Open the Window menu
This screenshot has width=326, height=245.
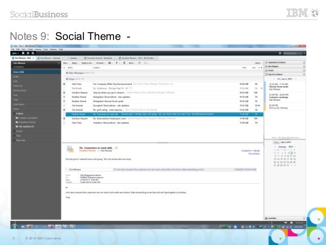point(53,49)
